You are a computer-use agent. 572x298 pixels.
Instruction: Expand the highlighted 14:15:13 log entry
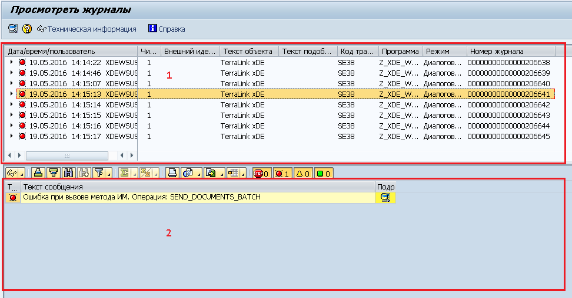[x=12, y=93]
